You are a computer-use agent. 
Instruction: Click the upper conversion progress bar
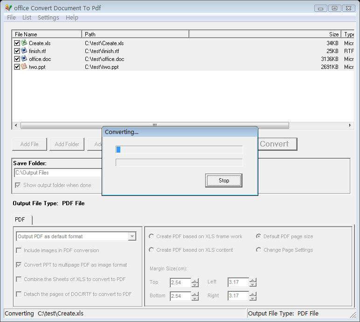(x=179, y=149)
